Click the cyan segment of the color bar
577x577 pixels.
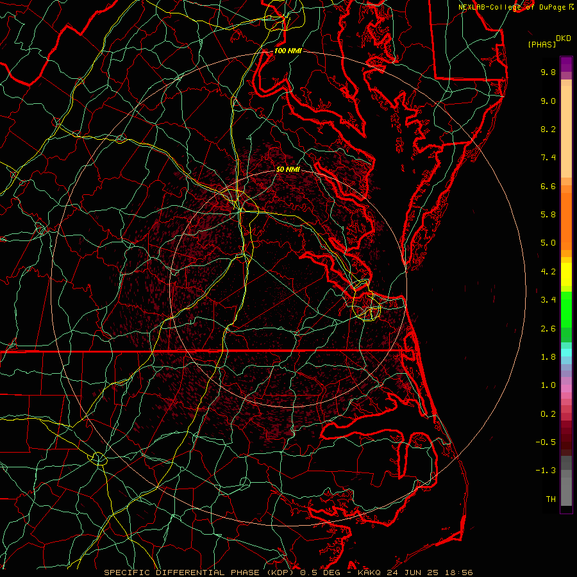566,353
